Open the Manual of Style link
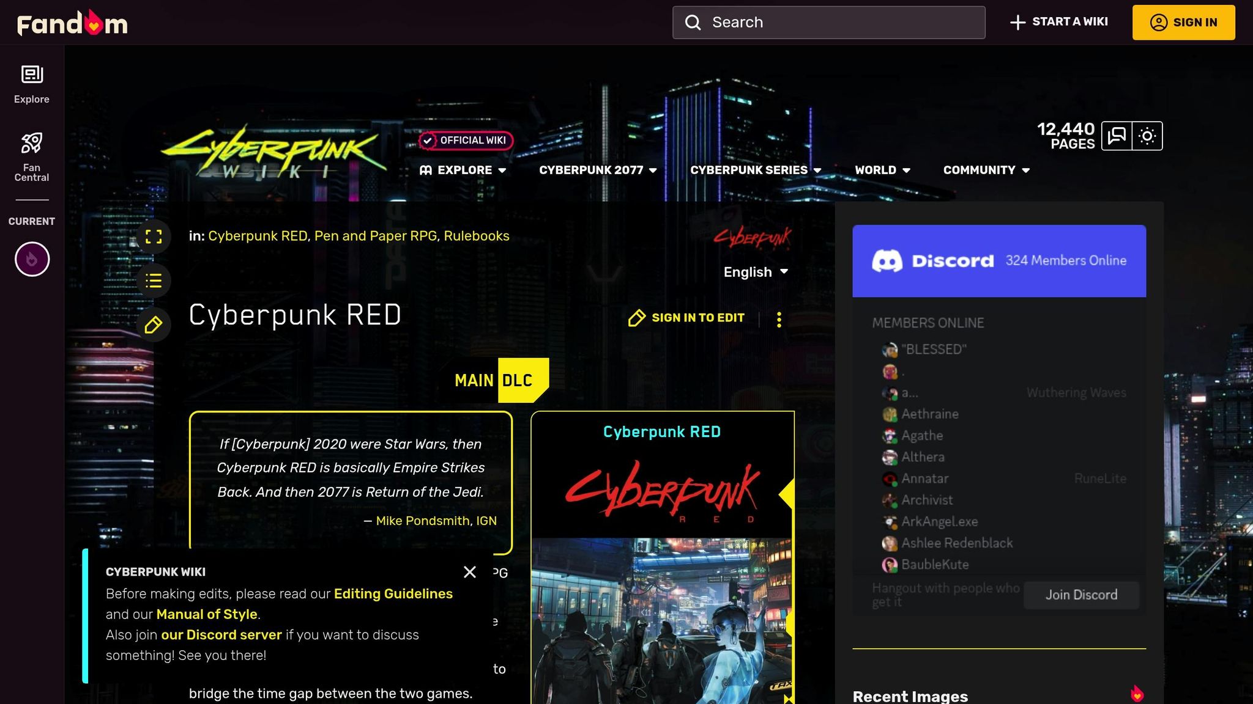 (207, 614)
